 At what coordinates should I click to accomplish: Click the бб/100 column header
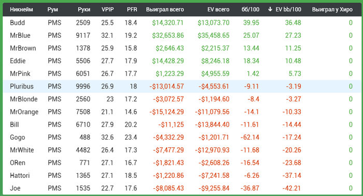coord(250,9)
